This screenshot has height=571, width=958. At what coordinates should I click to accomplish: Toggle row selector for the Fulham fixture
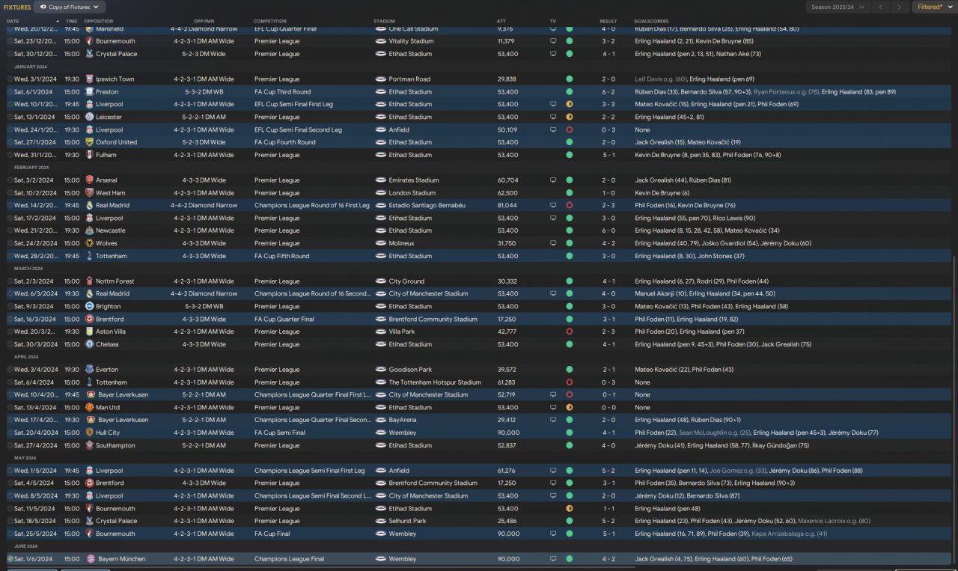coord(10,155)
